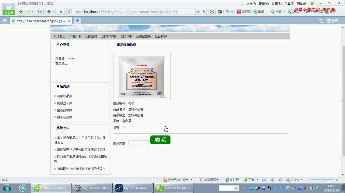Reload the page with the refresh icon

click(x=40, y=12)
